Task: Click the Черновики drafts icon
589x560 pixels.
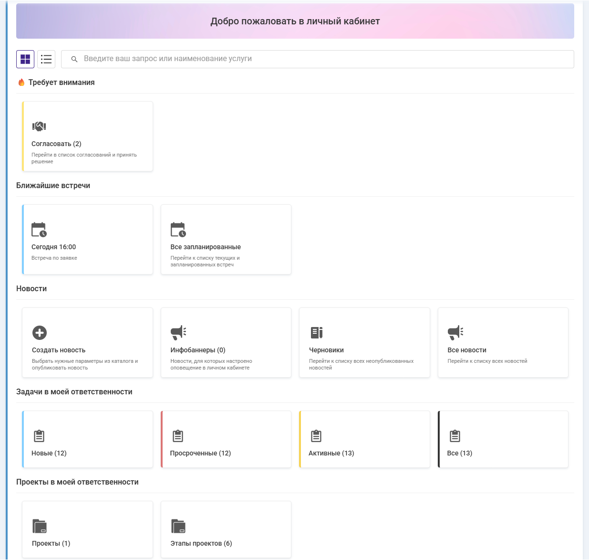Action: pyautogui.click(x=317, y=332)
